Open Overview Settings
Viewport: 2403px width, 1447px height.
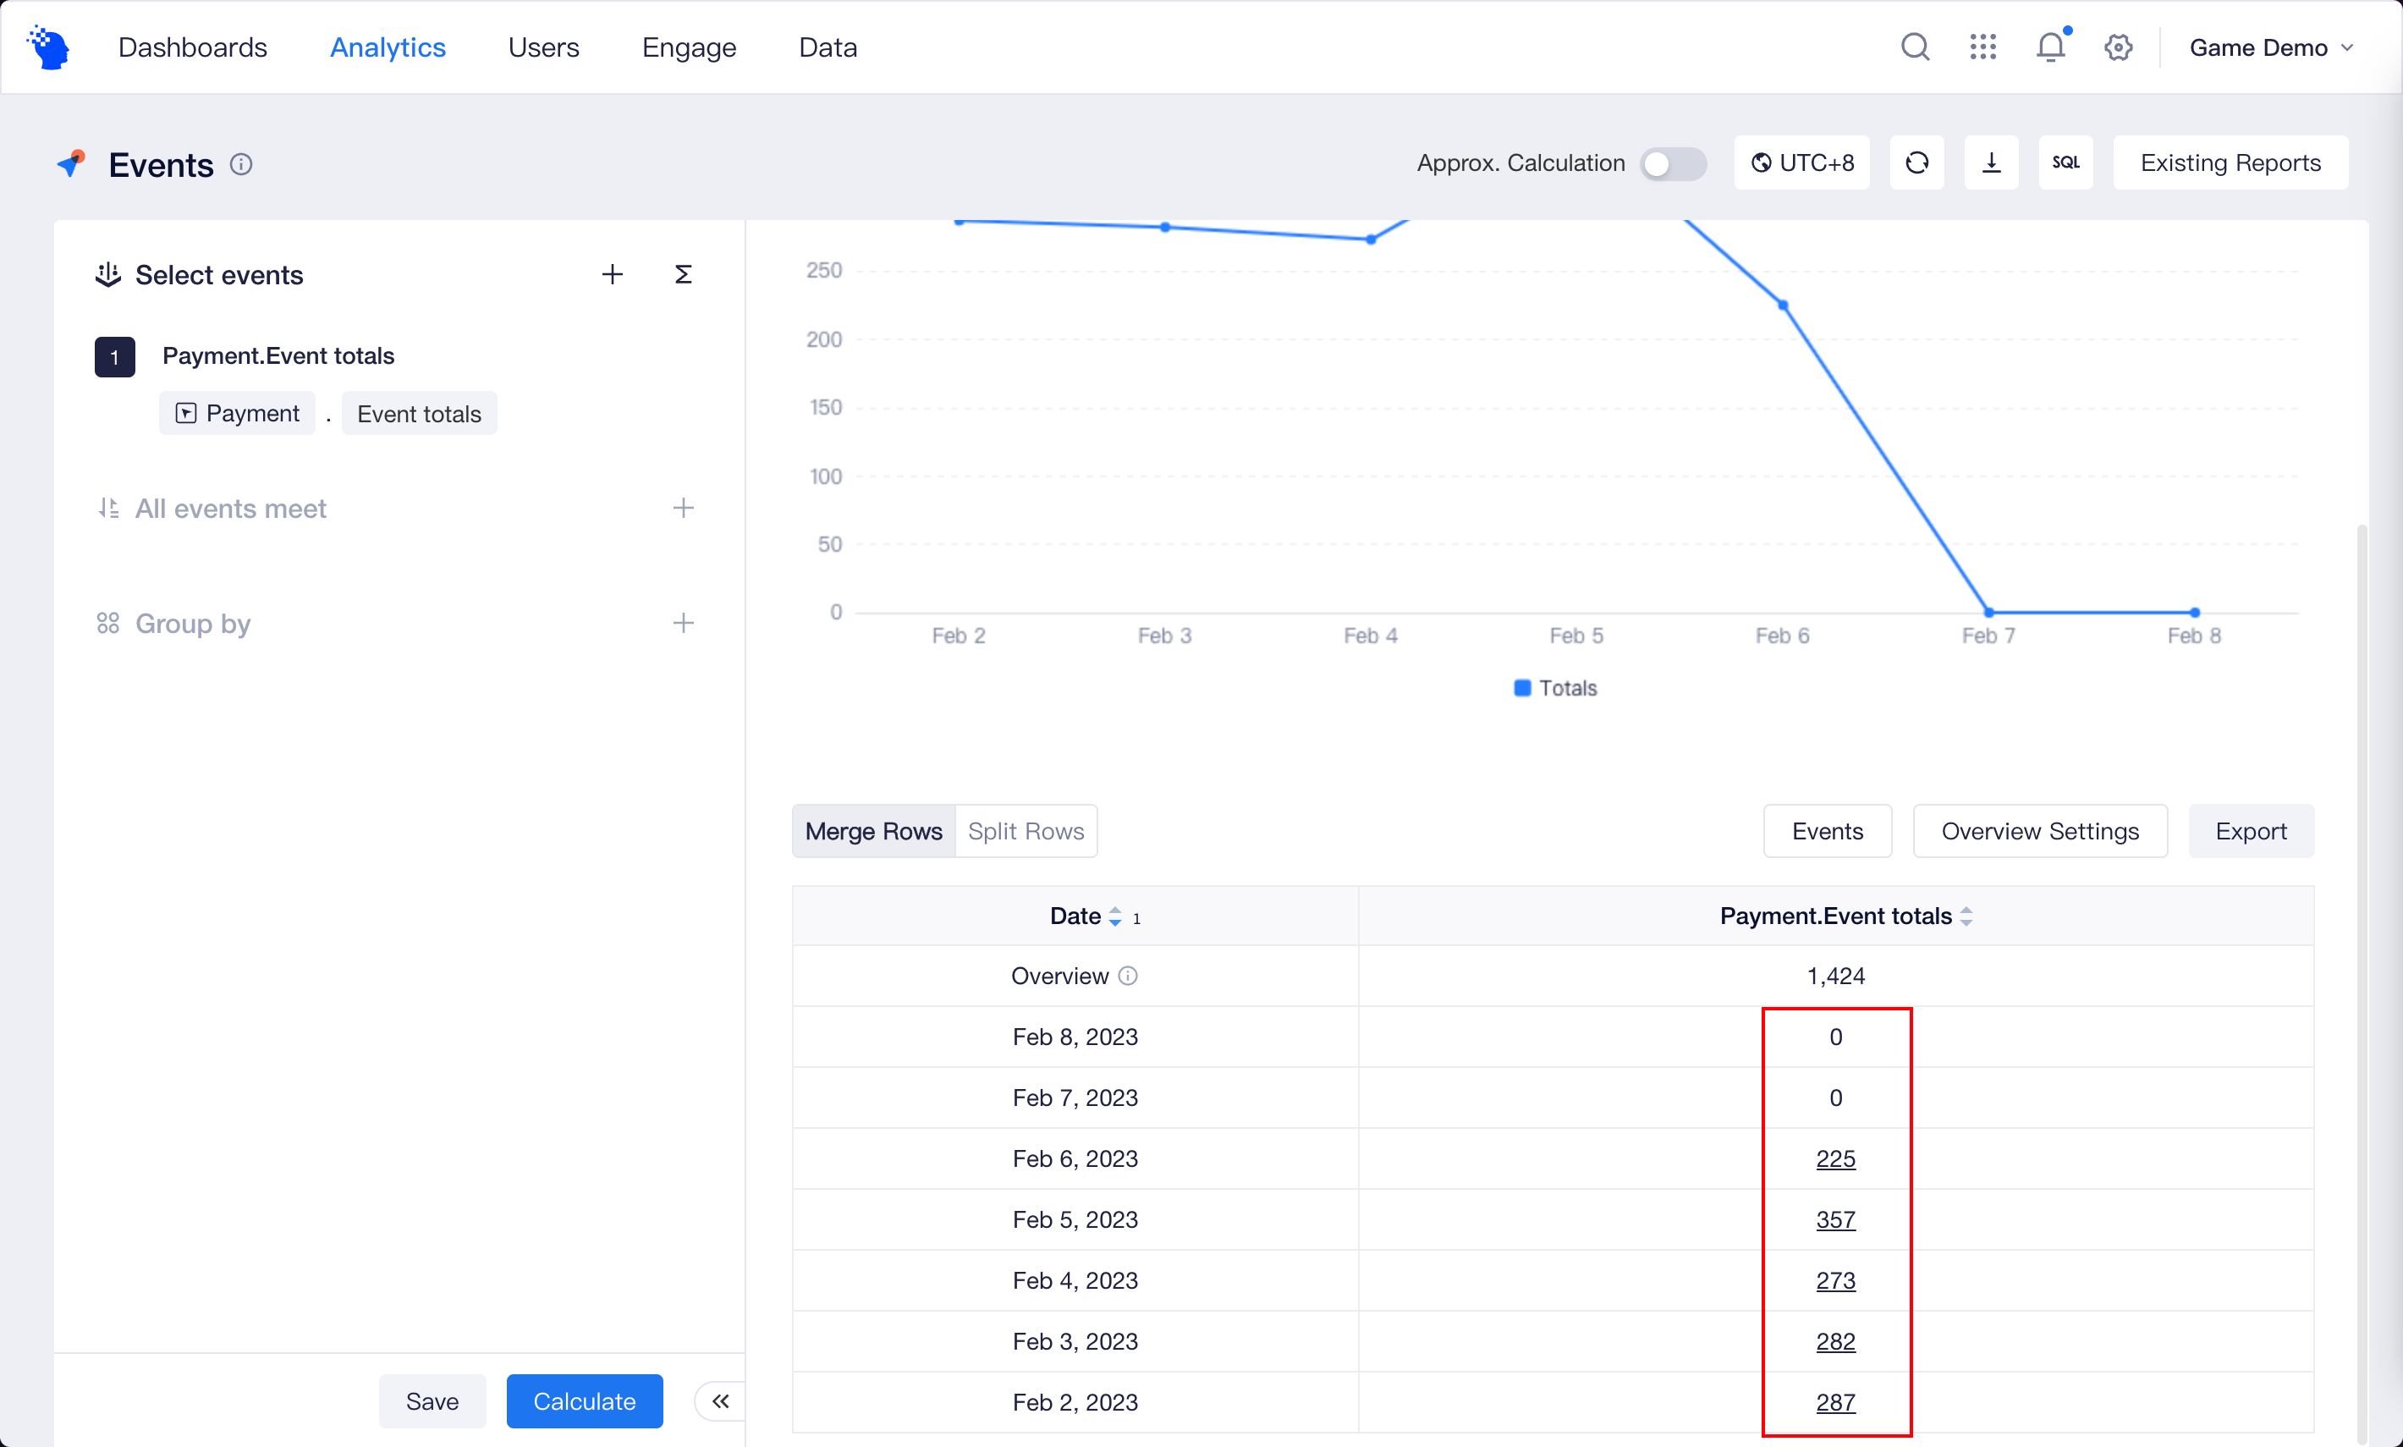2039,832
